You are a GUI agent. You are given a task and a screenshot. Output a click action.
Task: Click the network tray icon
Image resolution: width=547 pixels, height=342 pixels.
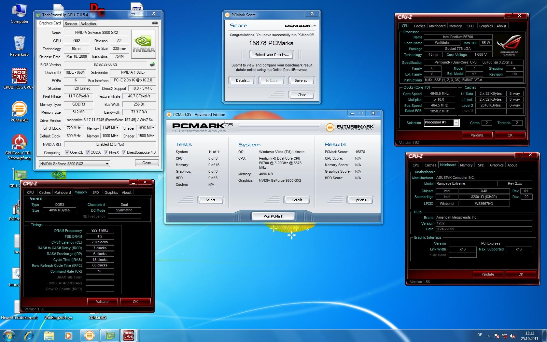(x=505, y=336)
